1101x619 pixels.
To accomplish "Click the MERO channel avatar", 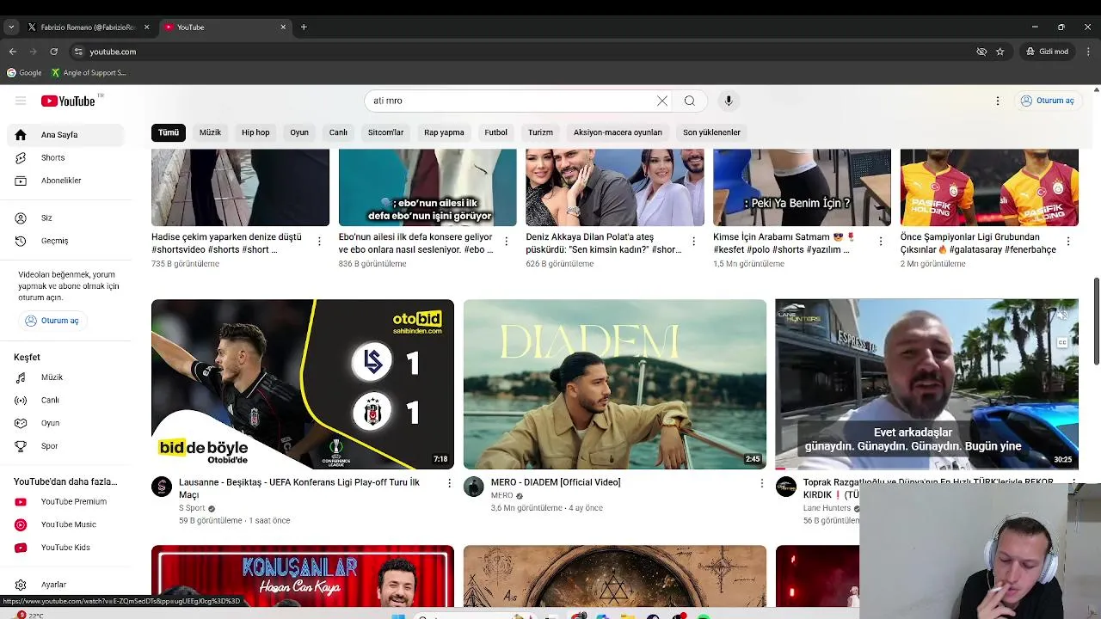I will [474, 487].
